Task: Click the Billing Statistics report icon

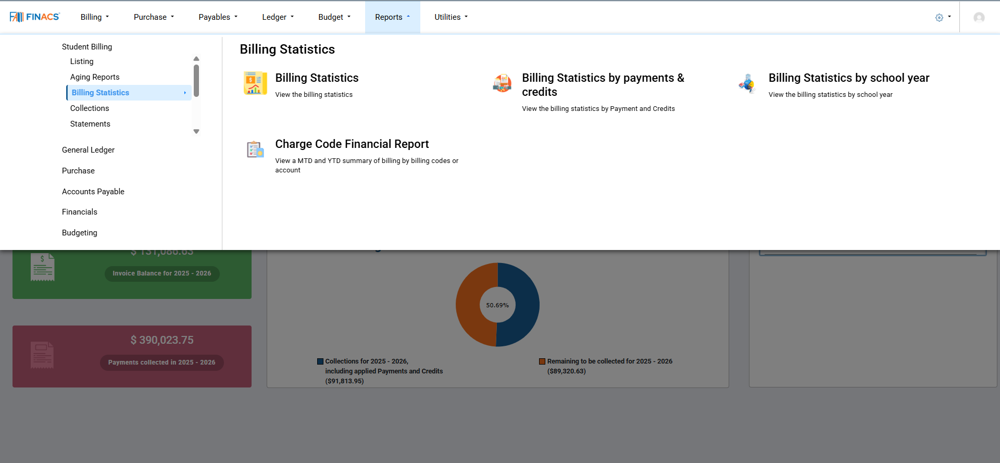Action: click(x=255, y=83)
